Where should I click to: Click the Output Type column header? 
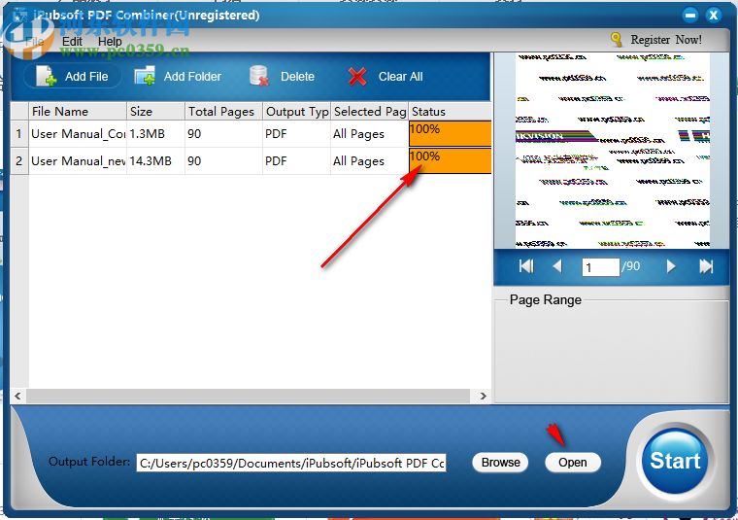[296, 111]
